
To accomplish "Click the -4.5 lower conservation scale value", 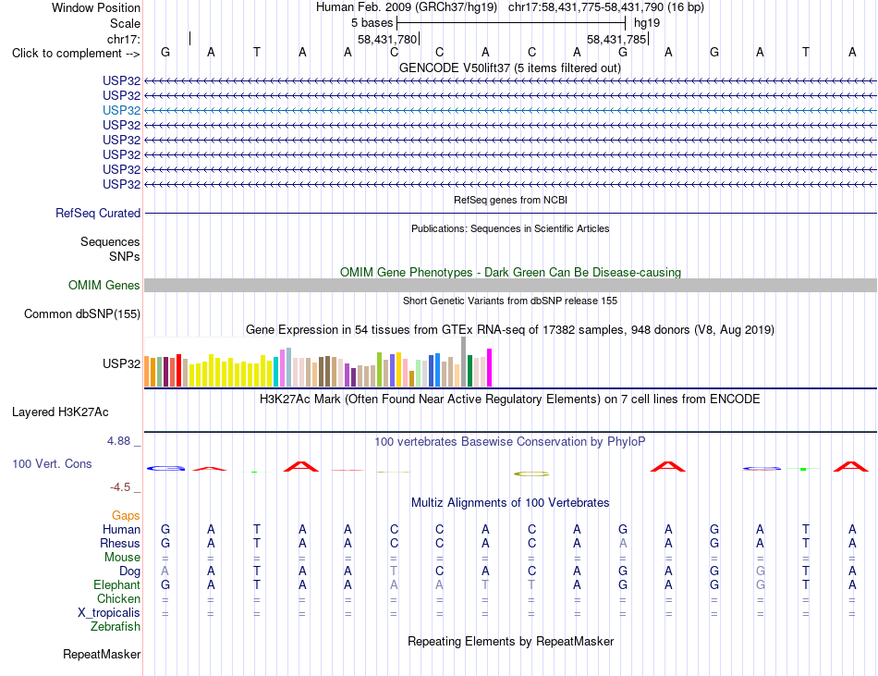I will [x=120, y=487].
